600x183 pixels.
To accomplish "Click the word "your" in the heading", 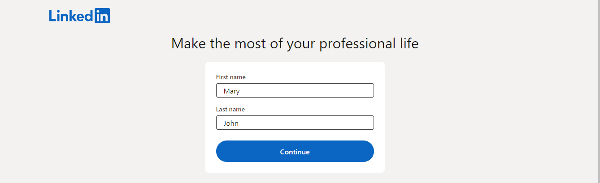I will tap(300, 45).
